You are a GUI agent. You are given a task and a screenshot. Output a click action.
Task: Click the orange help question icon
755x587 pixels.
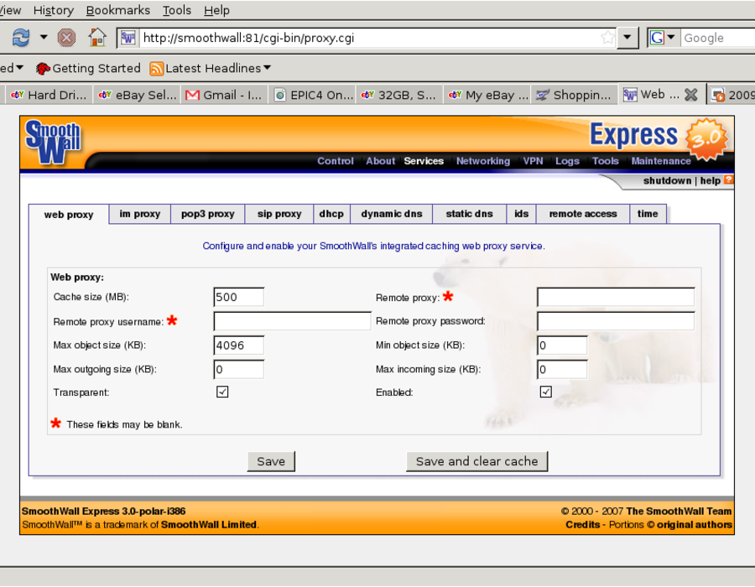click(728, 180)
